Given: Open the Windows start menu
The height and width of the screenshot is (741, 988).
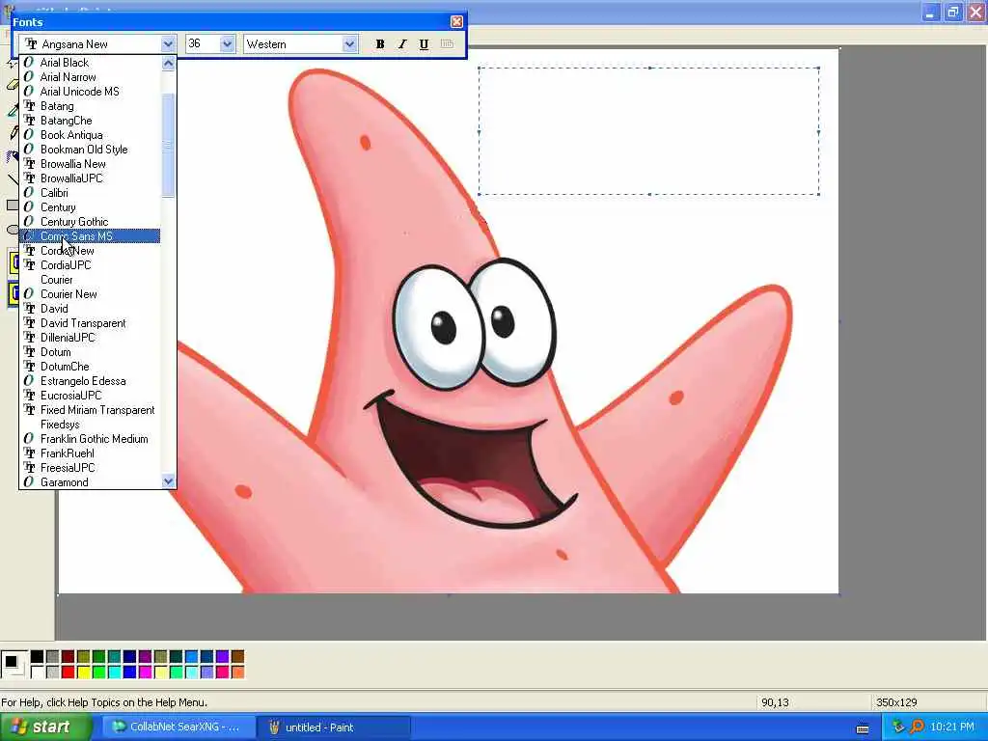Looking at the screenshot, I should tap(45, 727).
